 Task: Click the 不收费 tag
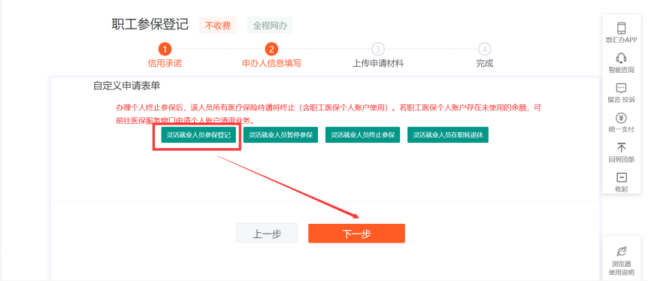pos(218,26)
